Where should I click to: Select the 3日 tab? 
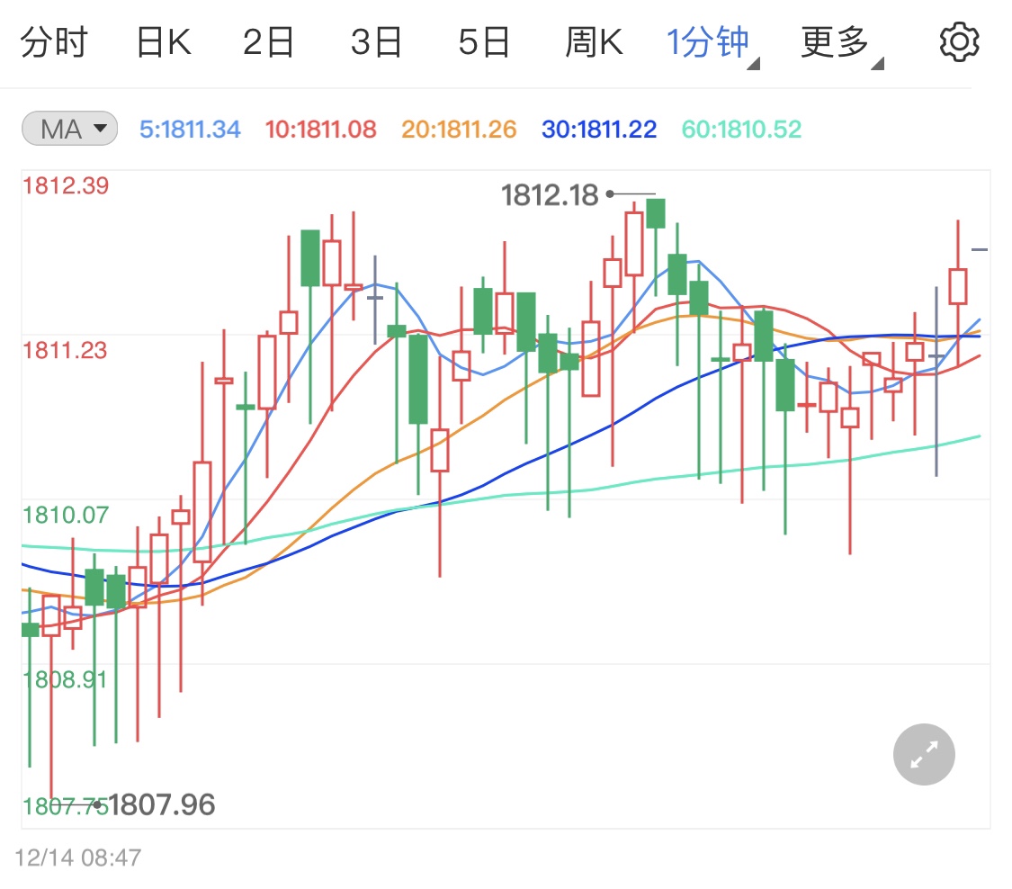pyautogui.click(x=376, y=42)
